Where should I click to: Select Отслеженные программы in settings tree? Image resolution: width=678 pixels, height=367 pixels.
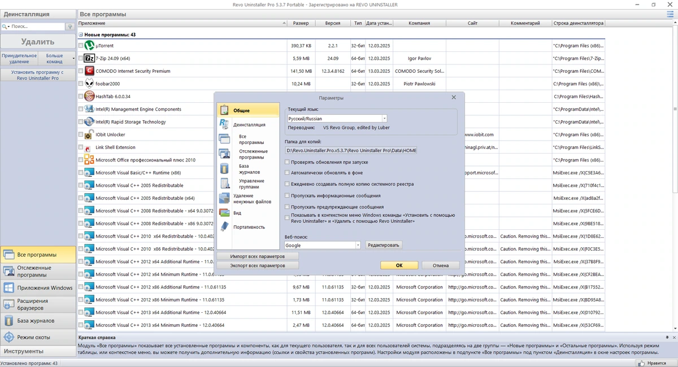(253, 154)
